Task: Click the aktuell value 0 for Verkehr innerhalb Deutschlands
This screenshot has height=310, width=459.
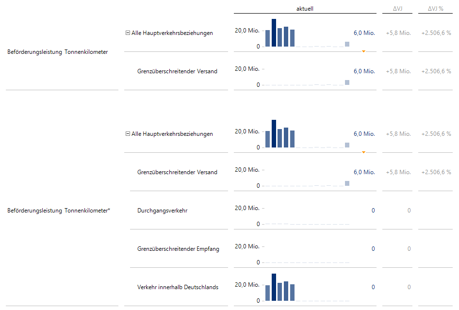Action: [373, 287]
